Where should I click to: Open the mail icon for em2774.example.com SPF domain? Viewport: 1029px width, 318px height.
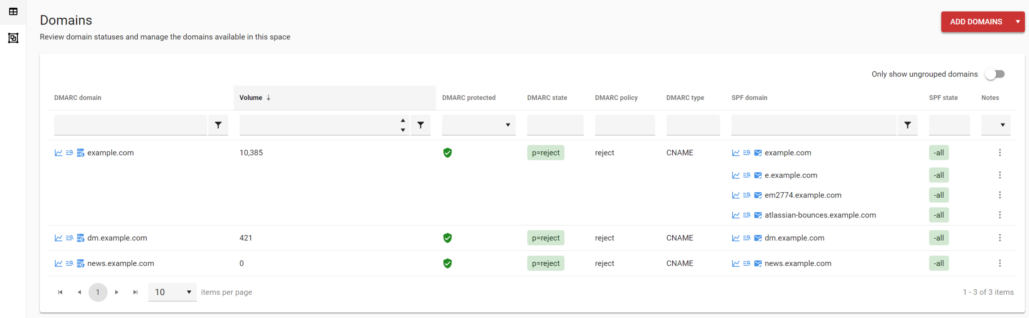coord(758,195)
